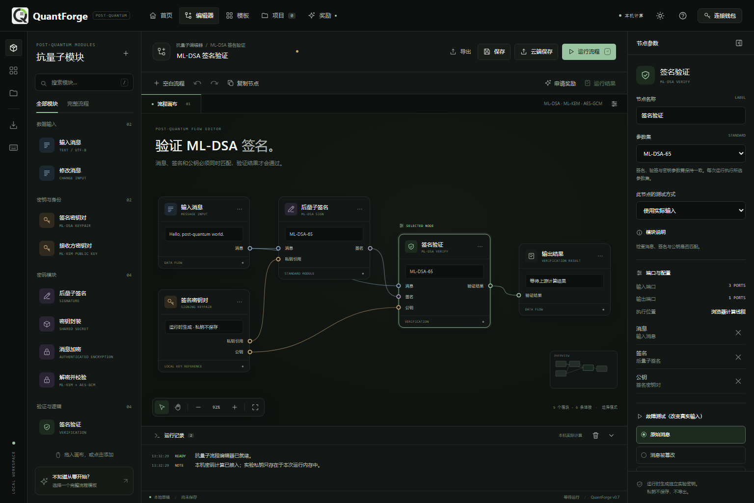Click the 连接钱包 button

[720, 16]
